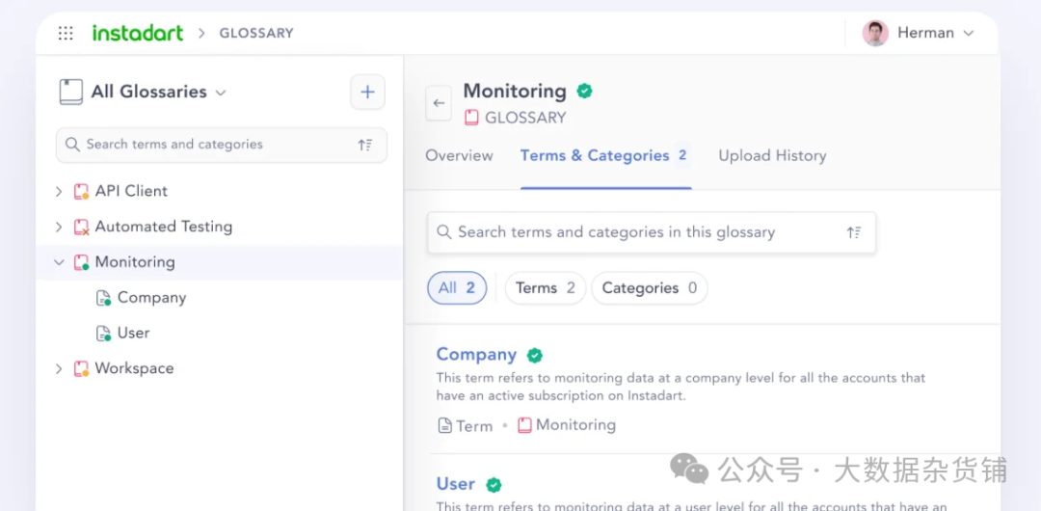Click the Instadart logo
The width and height of the screenshot is (1041, 511).
click(x=138, y=33)
